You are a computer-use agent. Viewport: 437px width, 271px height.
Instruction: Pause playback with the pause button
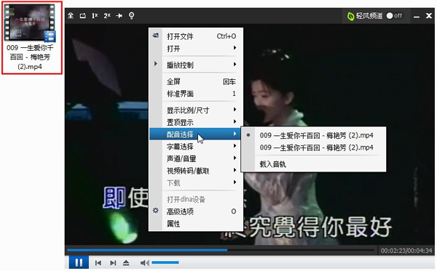click(x=79, y=262)
